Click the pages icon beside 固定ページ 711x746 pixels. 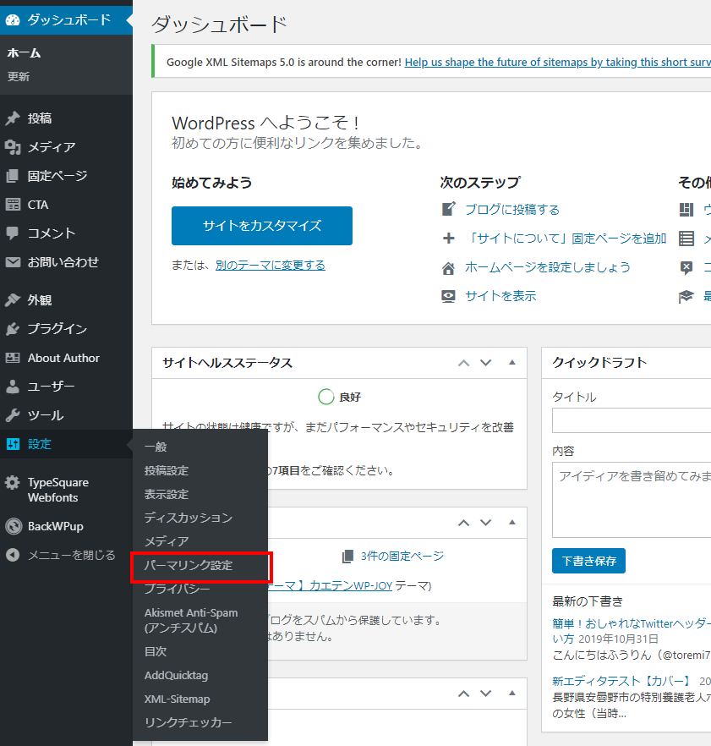[x=13, y=176]
